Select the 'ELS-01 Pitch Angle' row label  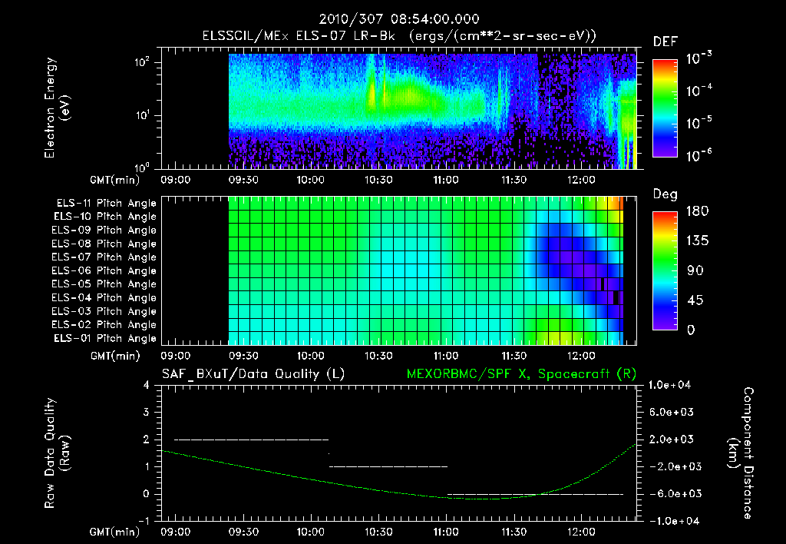pyautogui.click(x=104, y=339)
